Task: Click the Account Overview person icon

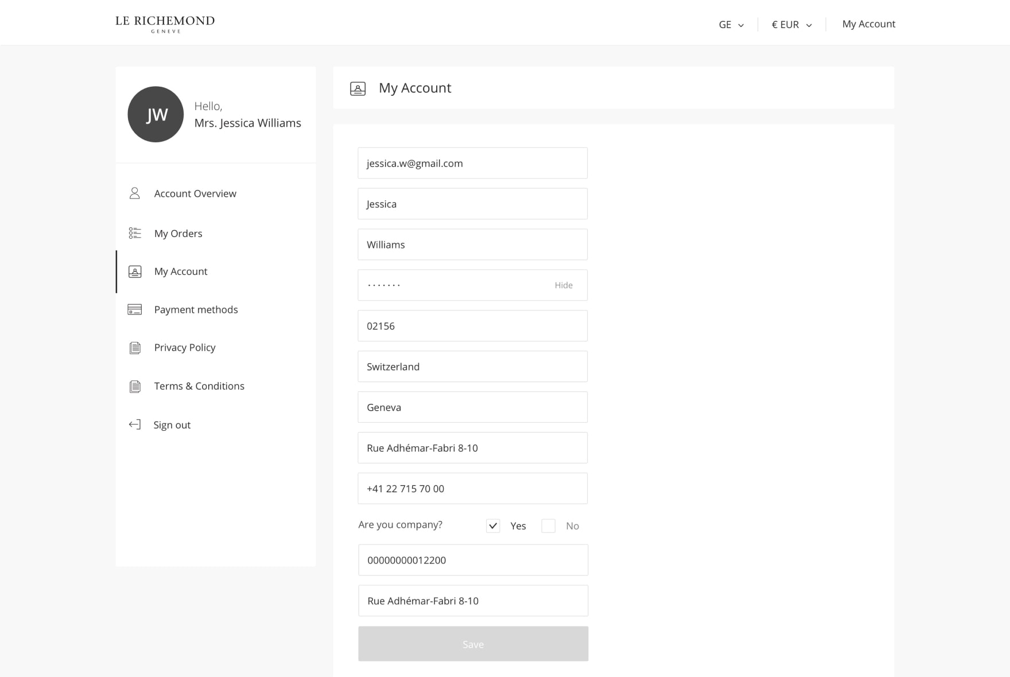Action: (134, 193)
